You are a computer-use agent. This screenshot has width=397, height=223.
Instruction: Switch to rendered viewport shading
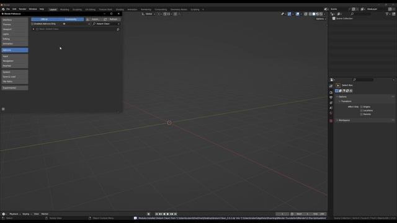321,14
